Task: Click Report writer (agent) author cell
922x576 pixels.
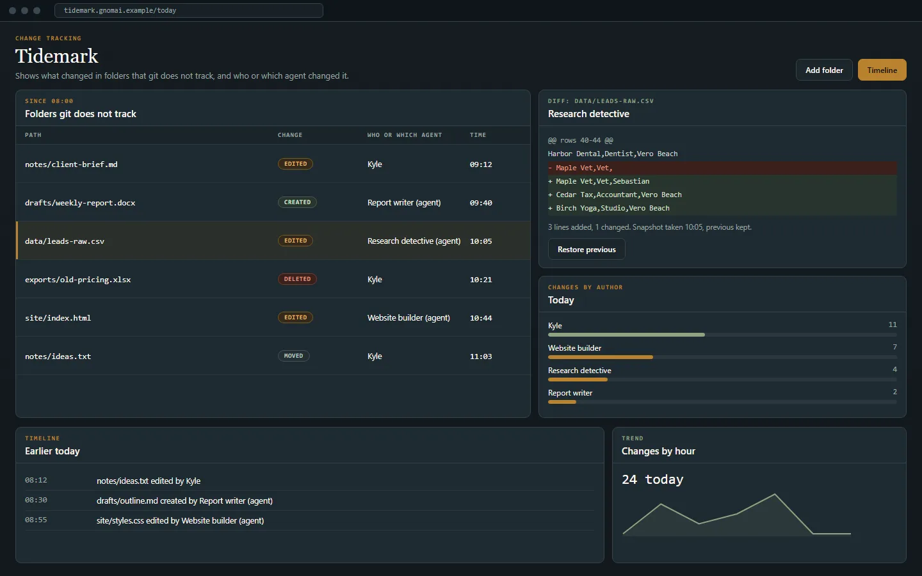Action: click(x=404, y=203)
